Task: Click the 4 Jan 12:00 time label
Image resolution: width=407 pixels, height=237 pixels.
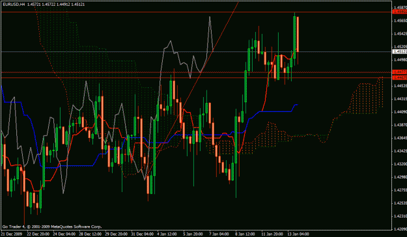Action: point(167,234)
